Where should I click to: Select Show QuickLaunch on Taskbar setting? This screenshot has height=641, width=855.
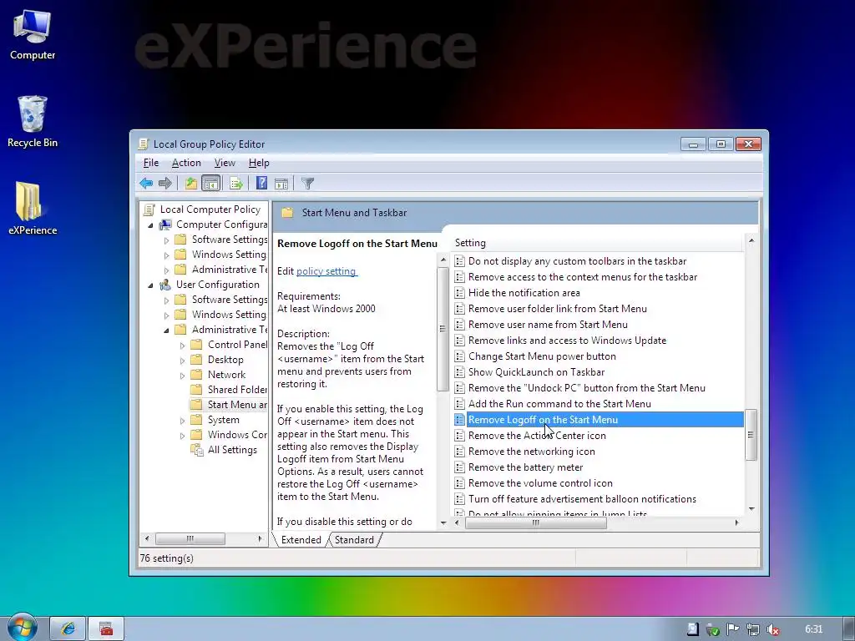(x=536, y=371)
